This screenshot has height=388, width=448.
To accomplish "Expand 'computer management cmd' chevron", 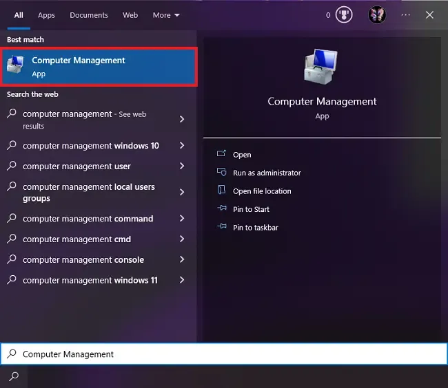I will (x=182, y=239).
